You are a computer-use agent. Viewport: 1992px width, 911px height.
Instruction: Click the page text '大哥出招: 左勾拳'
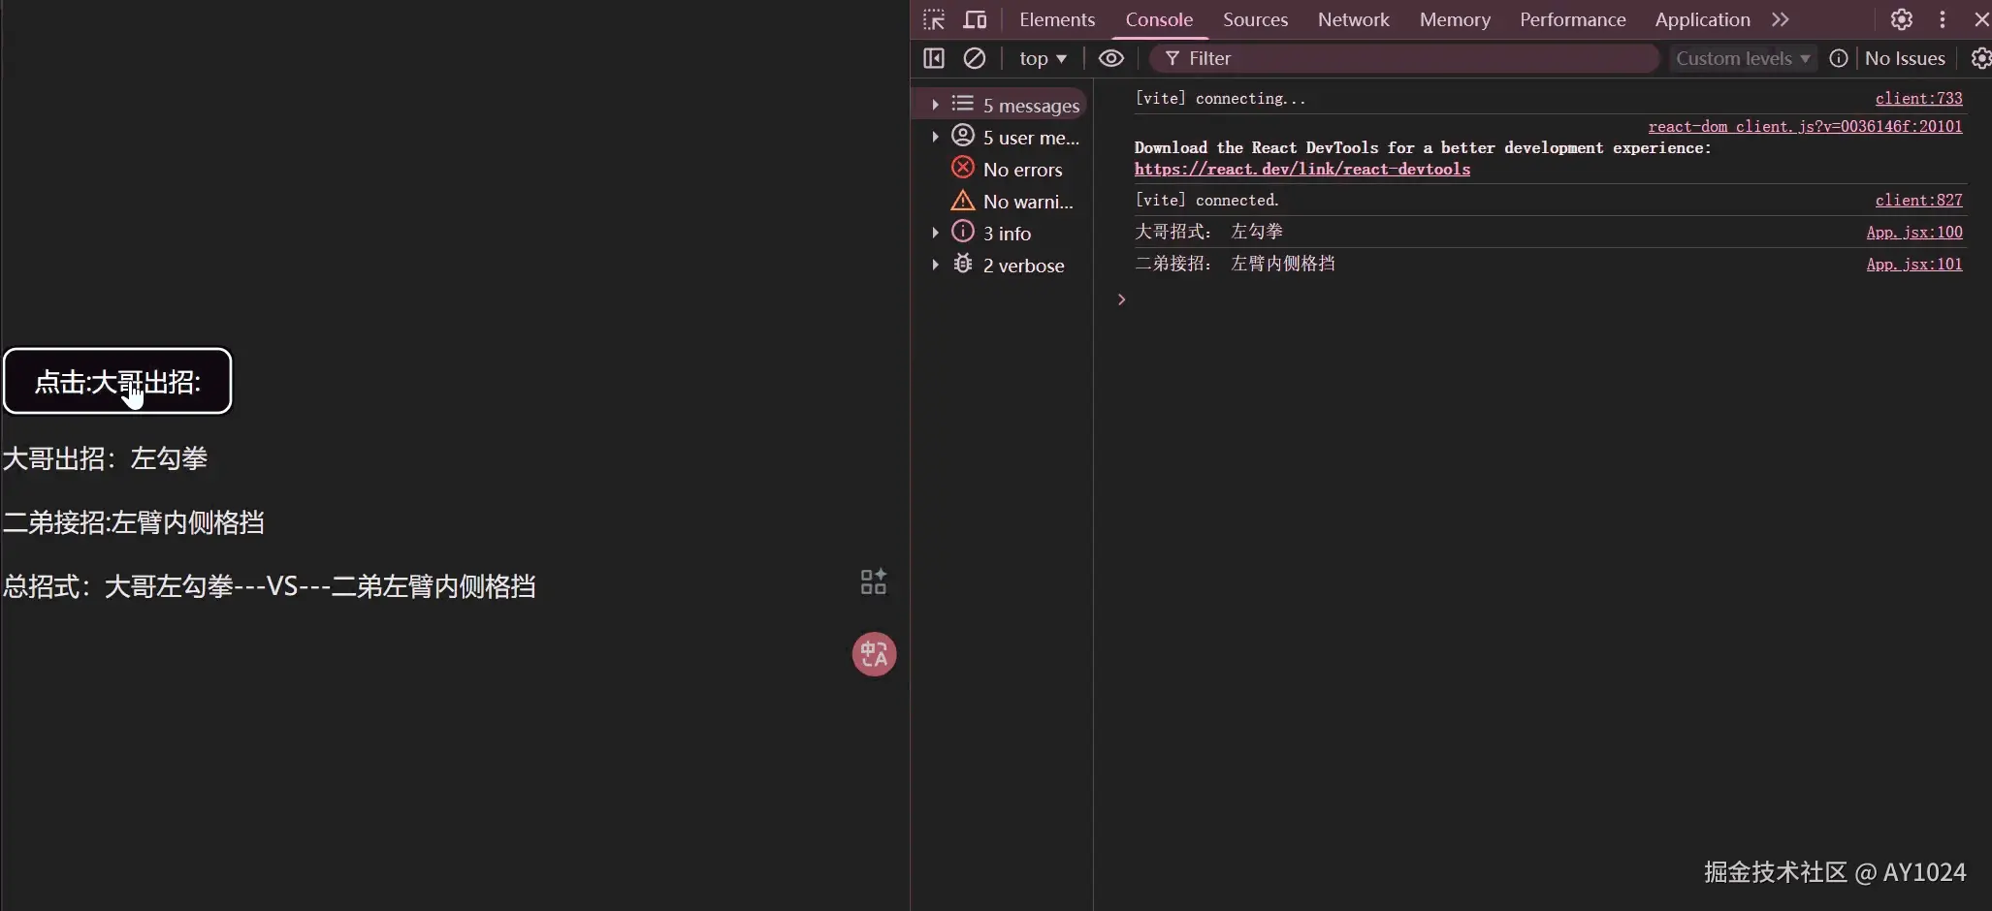pos(105,458)
